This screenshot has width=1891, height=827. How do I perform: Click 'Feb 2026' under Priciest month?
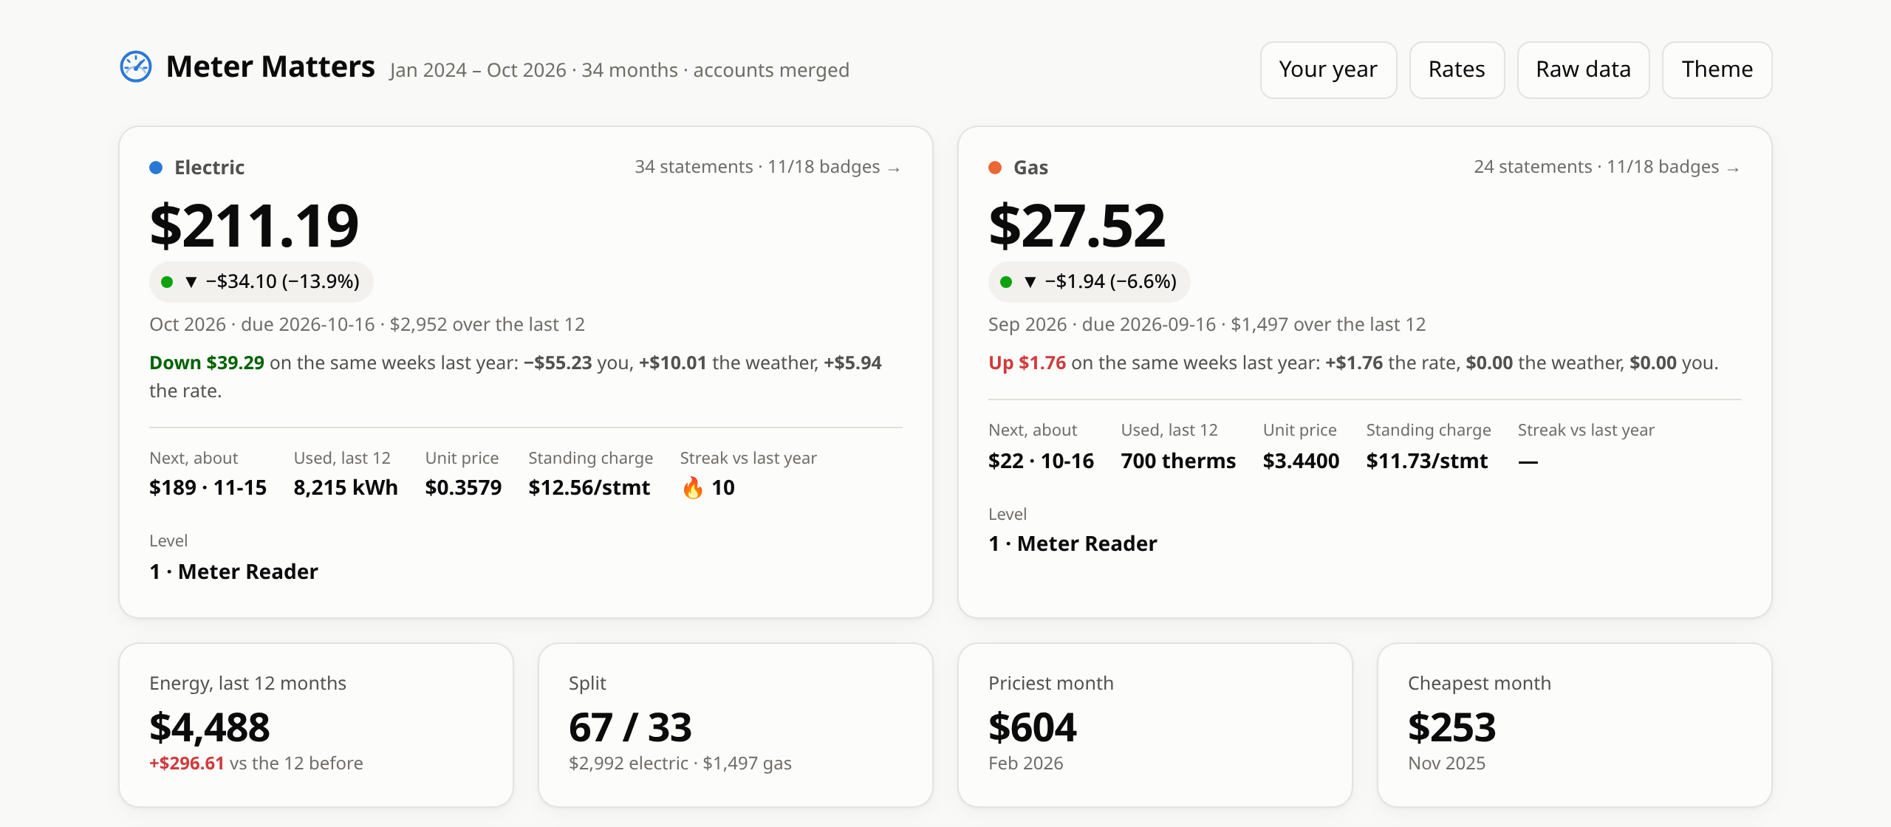(x=1026, y=763)
